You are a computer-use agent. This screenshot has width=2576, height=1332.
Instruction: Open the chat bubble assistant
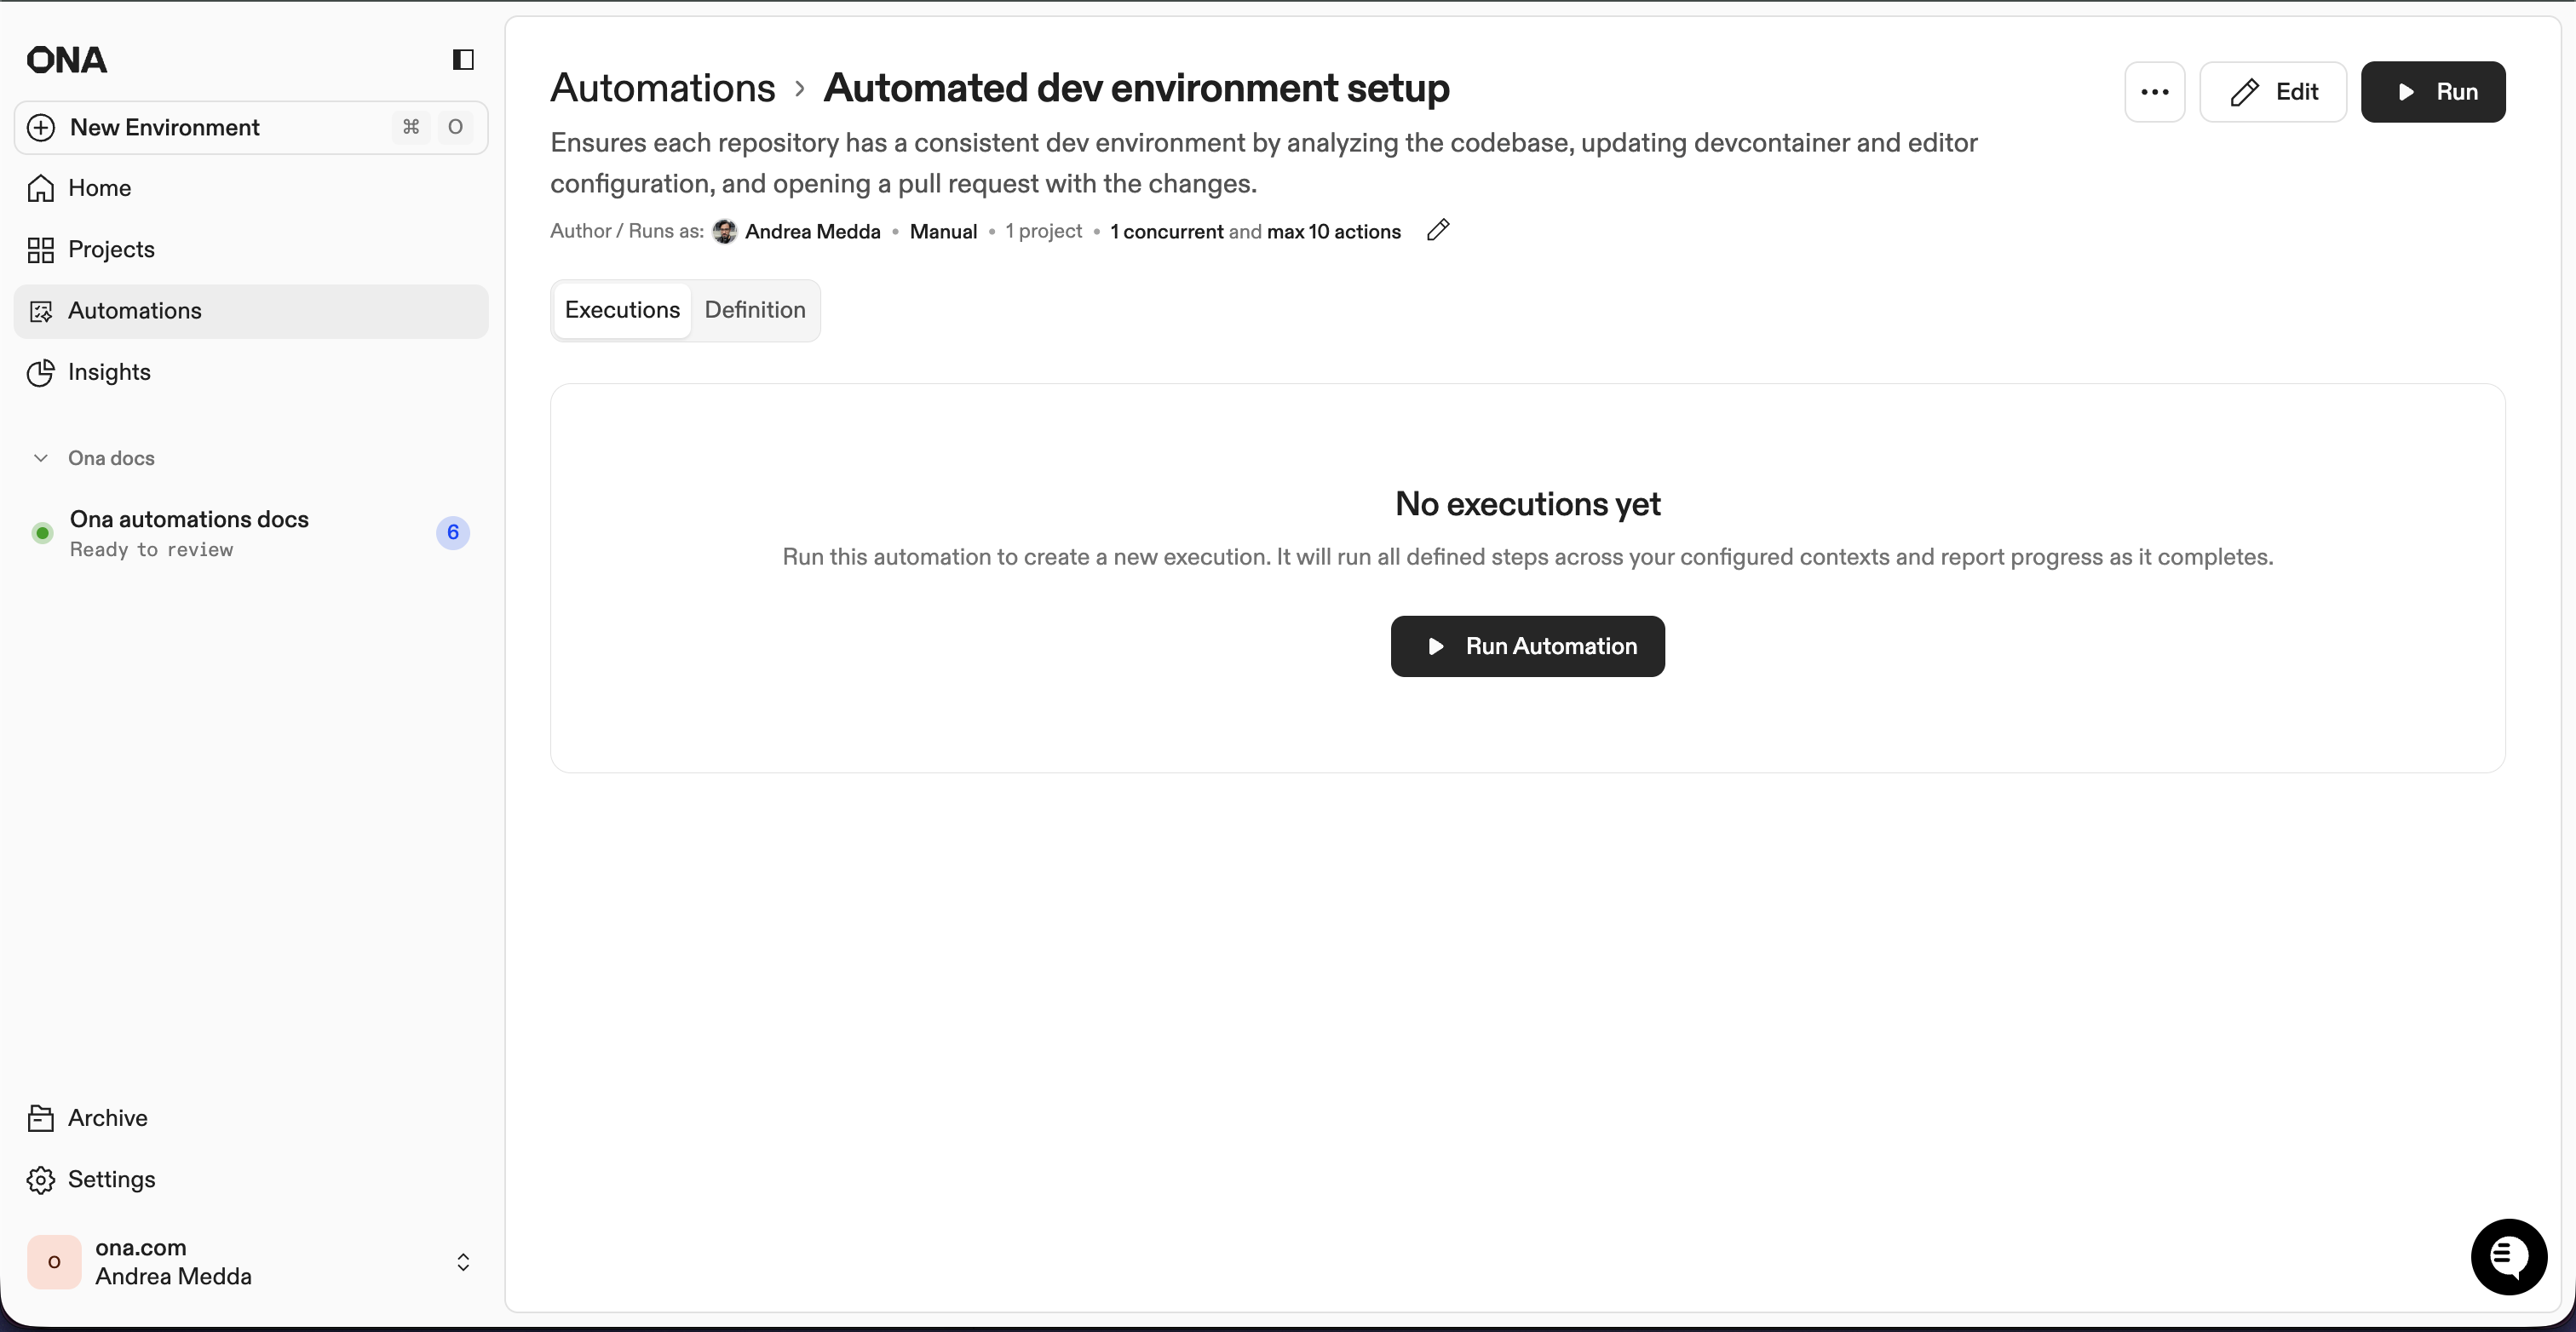coord(2507,1257)
